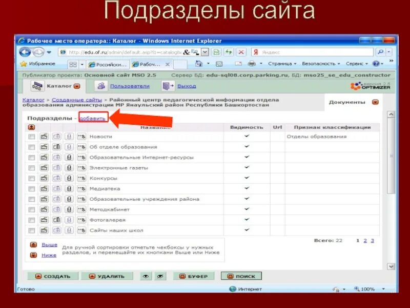Click the show visible eye button
The width and height of the screenshot is (410, 308).
(x=146, y=276)
